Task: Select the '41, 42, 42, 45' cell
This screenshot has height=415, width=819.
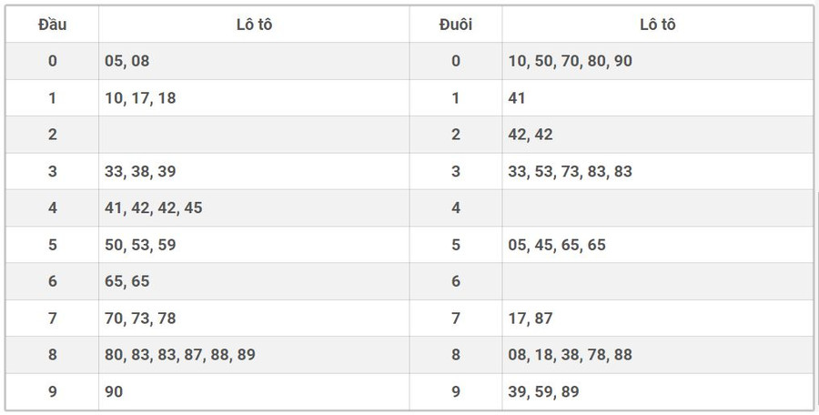Action: coord(154,207)
